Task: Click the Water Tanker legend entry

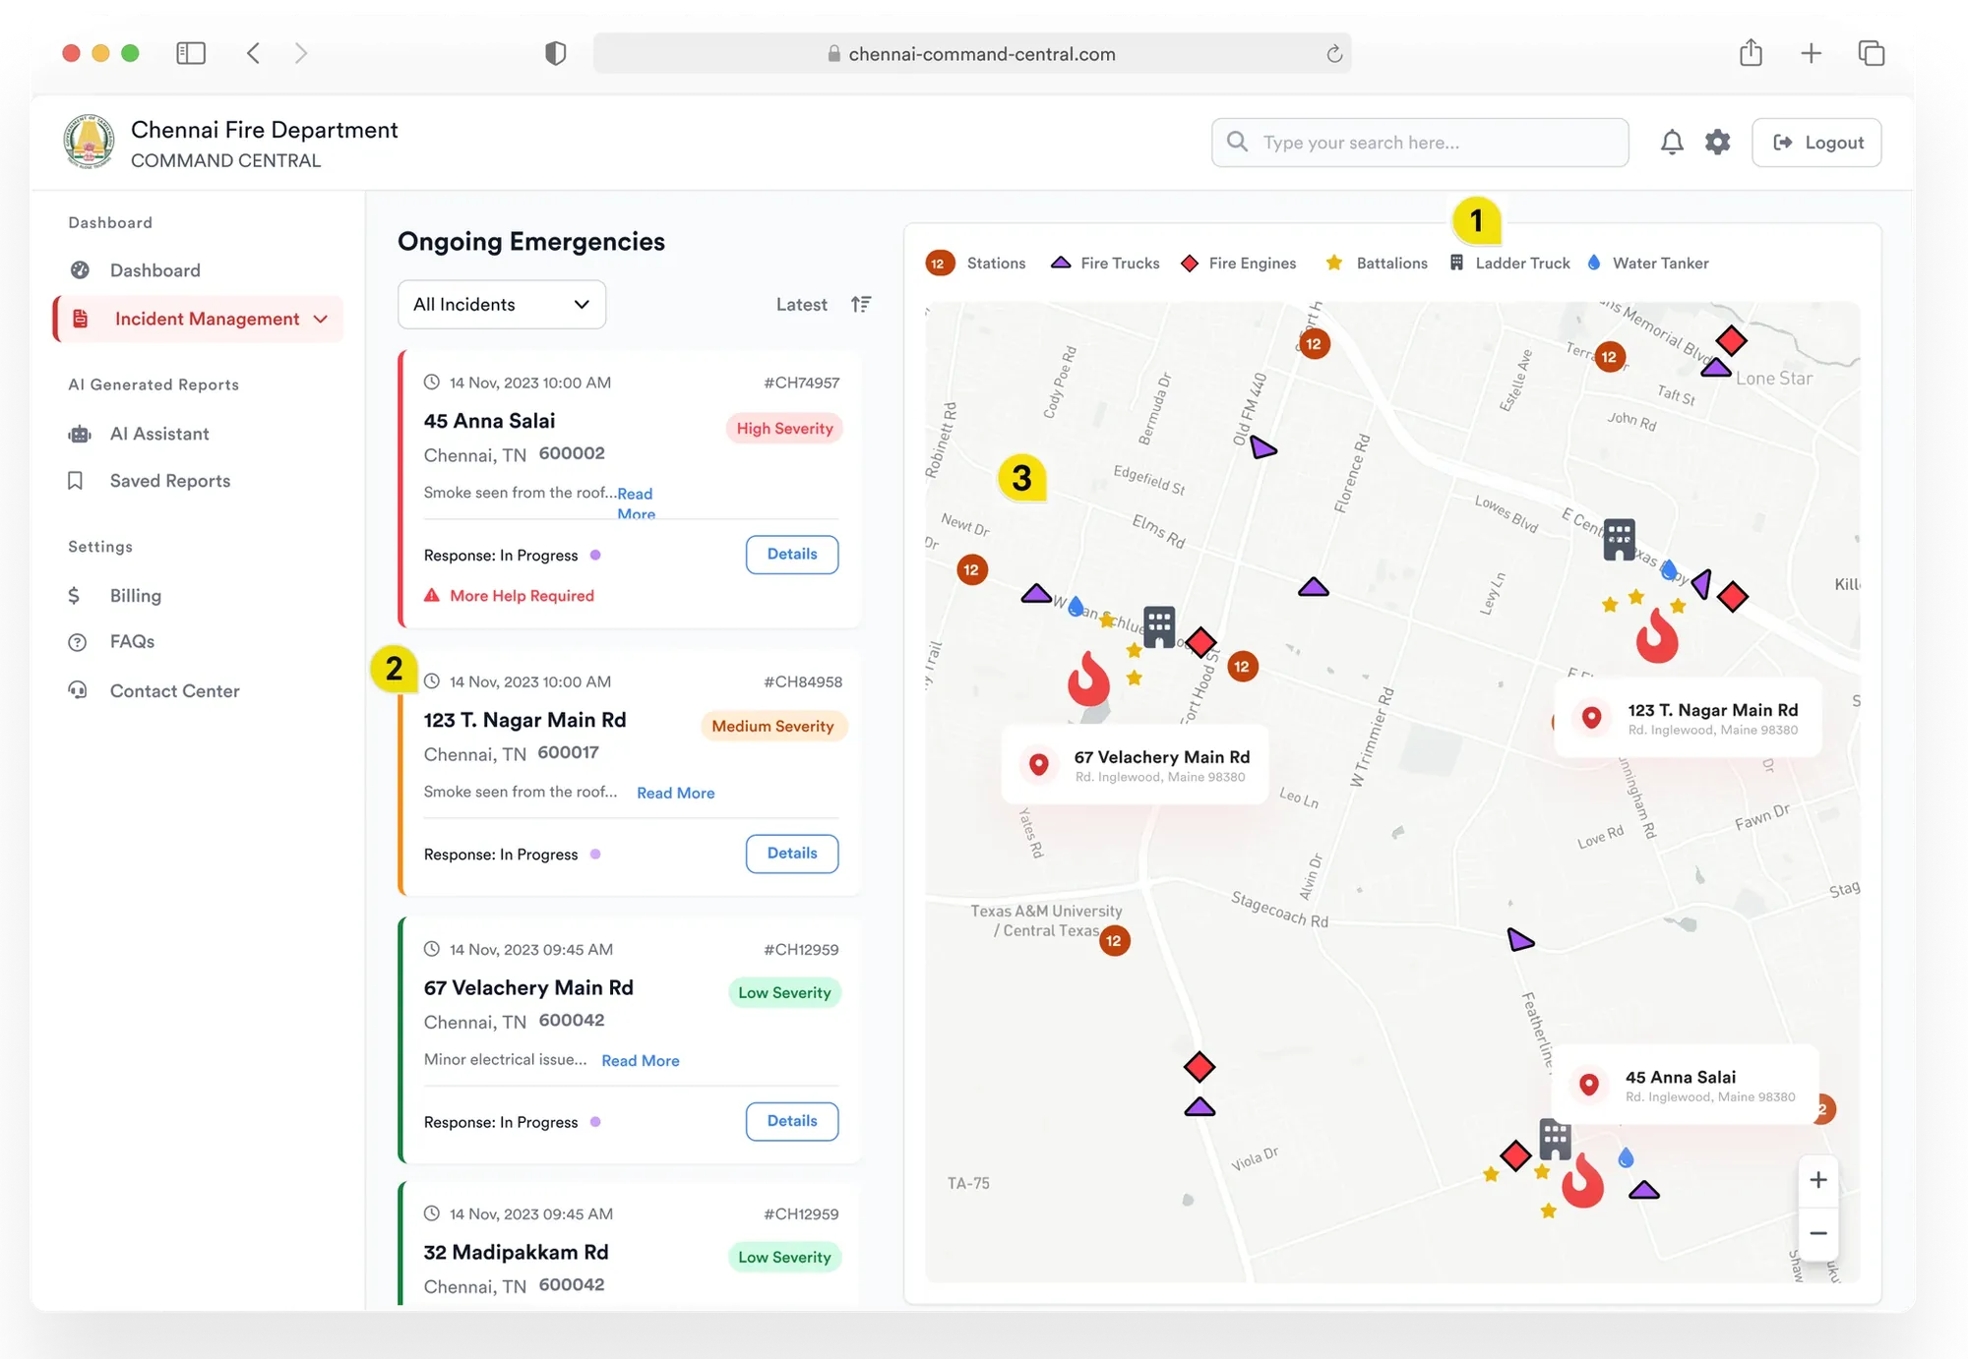Action: [x=1647, y=264]
